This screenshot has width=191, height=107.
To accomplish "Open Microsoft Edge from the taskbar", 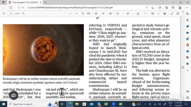I will tap(70, 104).
